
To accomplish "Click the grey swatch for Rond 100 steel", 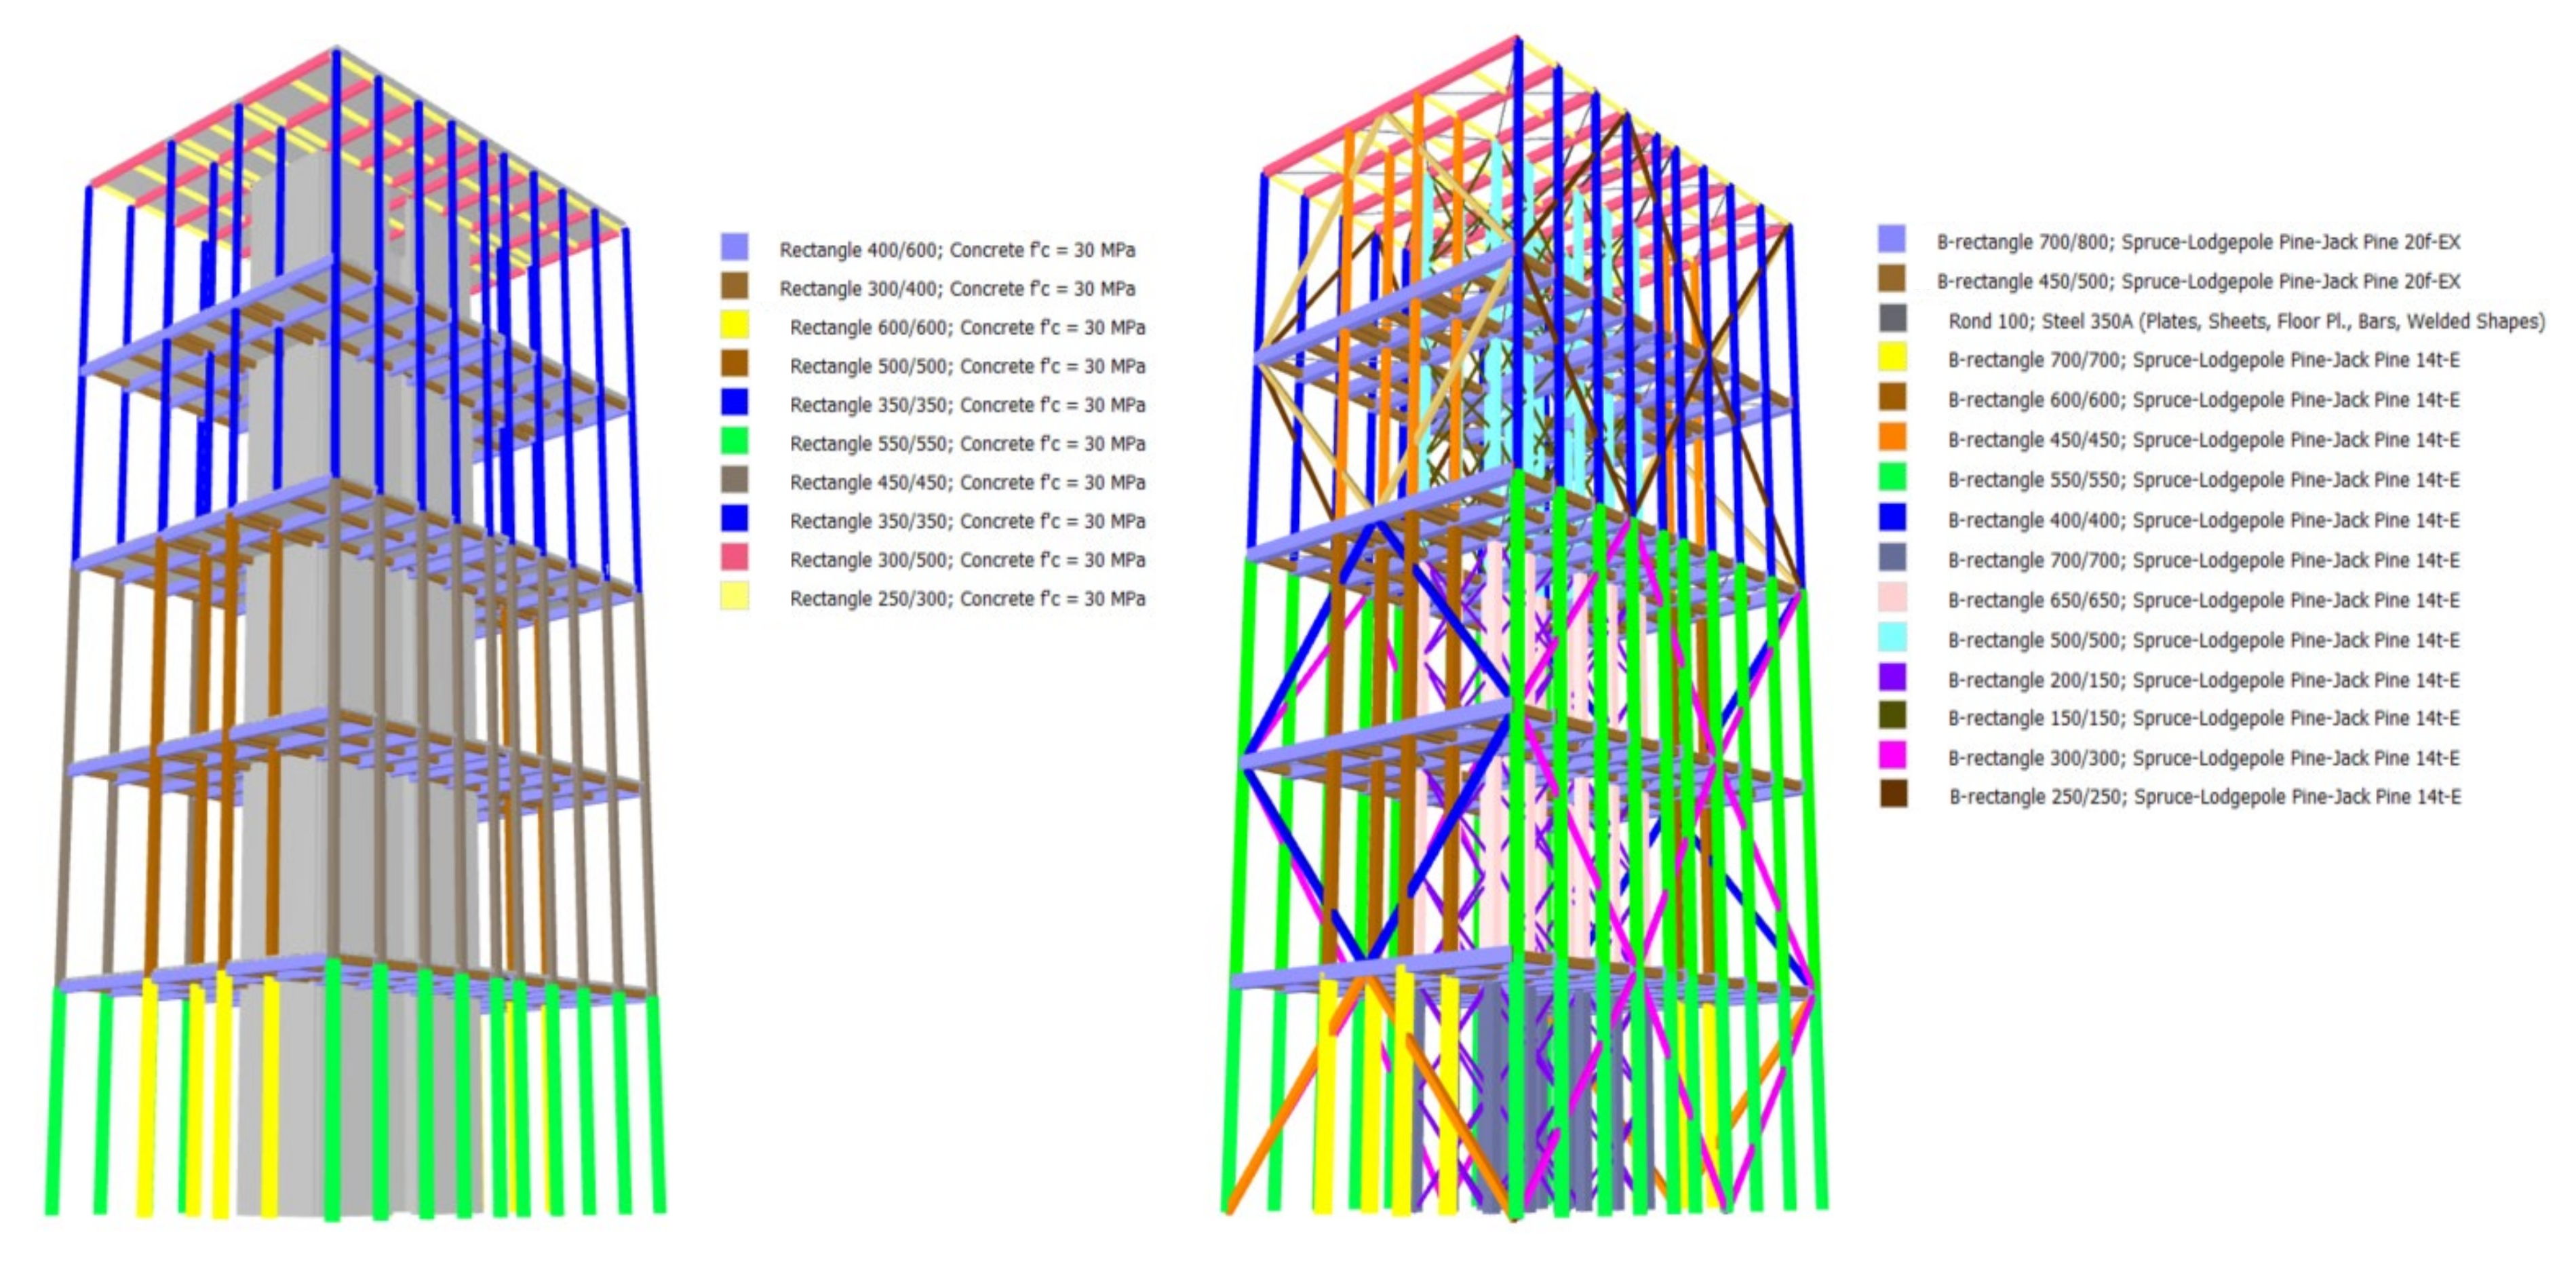I will pos(1892,319).
